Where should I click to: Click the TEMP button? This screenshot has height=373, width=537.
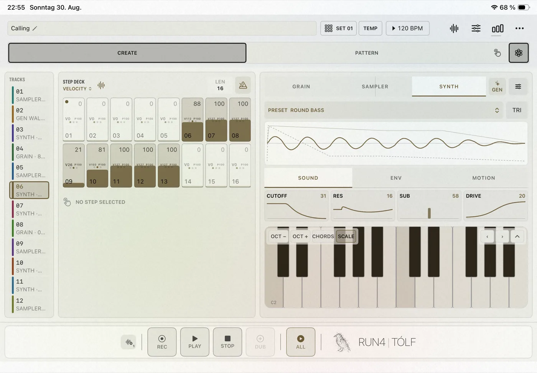(370, 28)
